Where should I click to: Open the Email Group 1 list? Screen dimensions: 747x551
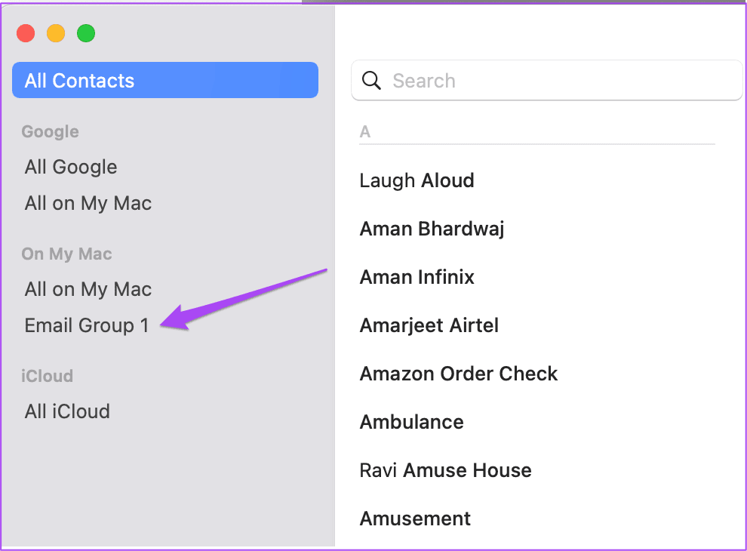(87, 325)
